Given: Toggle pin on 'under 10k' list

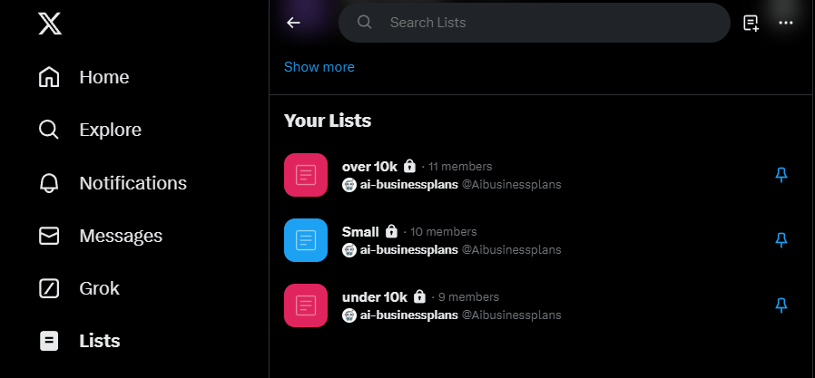Looking at the screenshot, I should (x=781, y=305).
